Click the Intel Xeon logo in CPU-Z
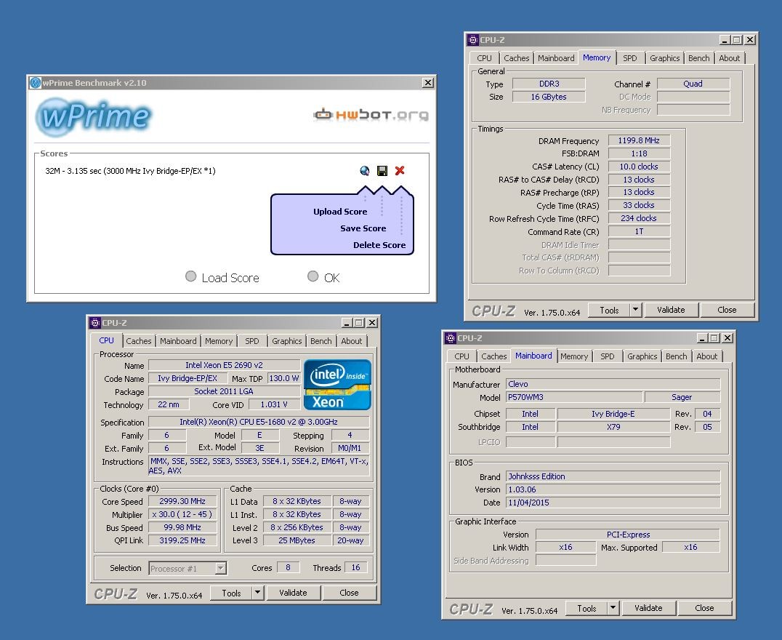The width and height of the screenshot is (782, 640). tap(337, 384)
